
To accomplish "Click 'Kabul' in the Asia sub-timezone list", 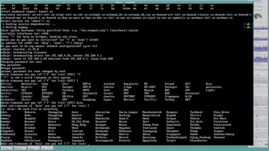I will (99, 115).
